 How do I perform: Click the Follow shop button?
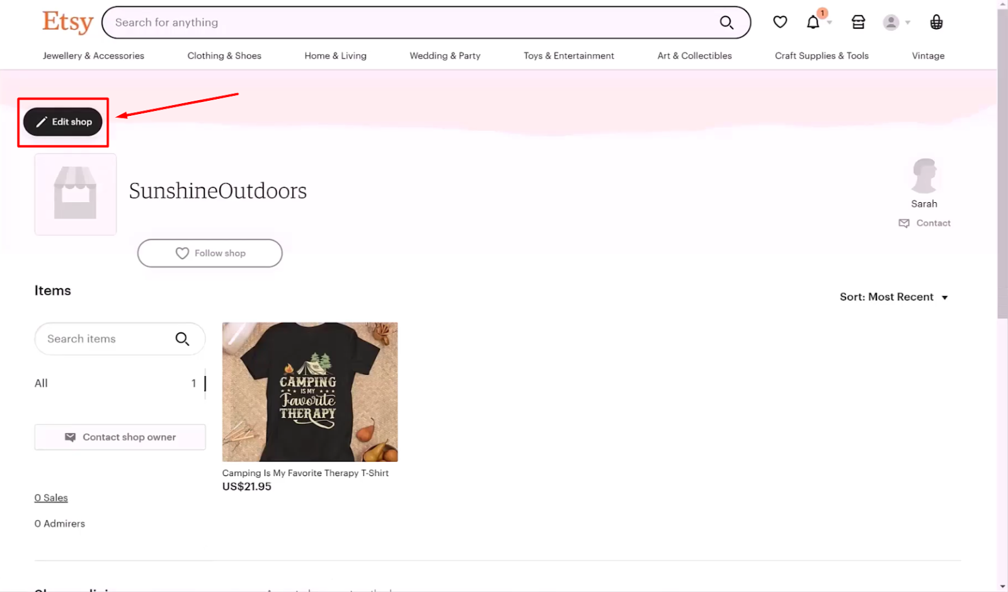coord(210,253)
